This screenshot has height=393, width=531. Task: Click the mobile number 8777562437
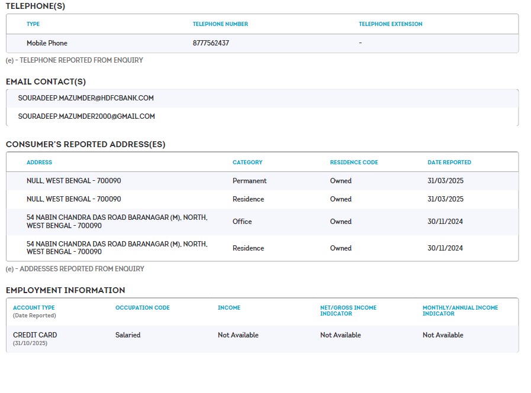tap(211, 43)
